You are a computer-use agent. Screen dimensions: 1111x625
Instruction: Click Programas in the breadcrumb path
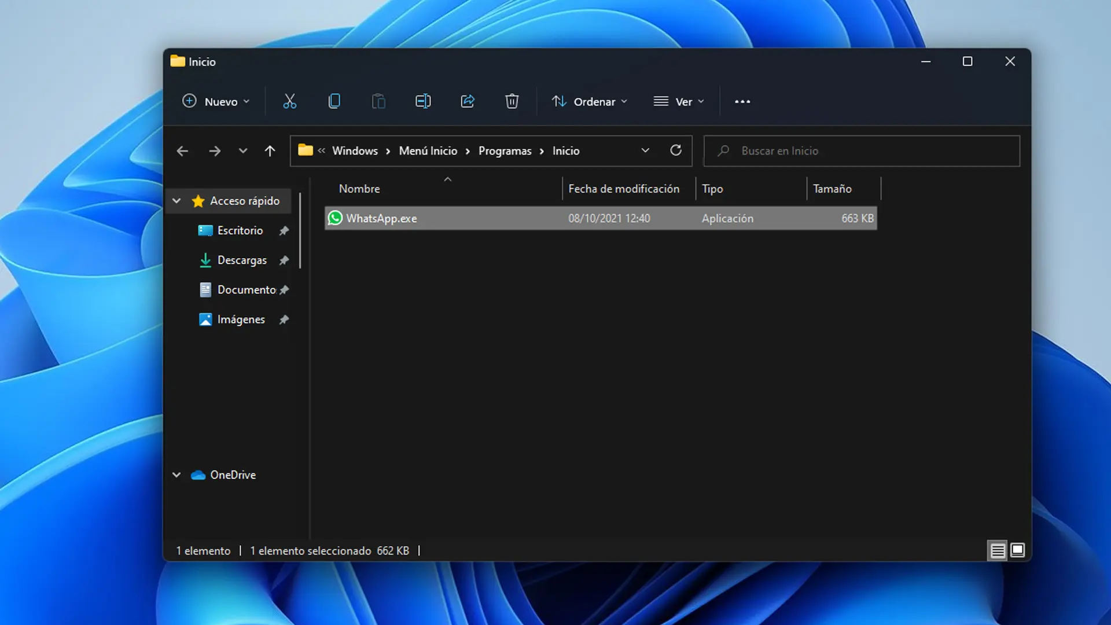click(x=505, y=151)
